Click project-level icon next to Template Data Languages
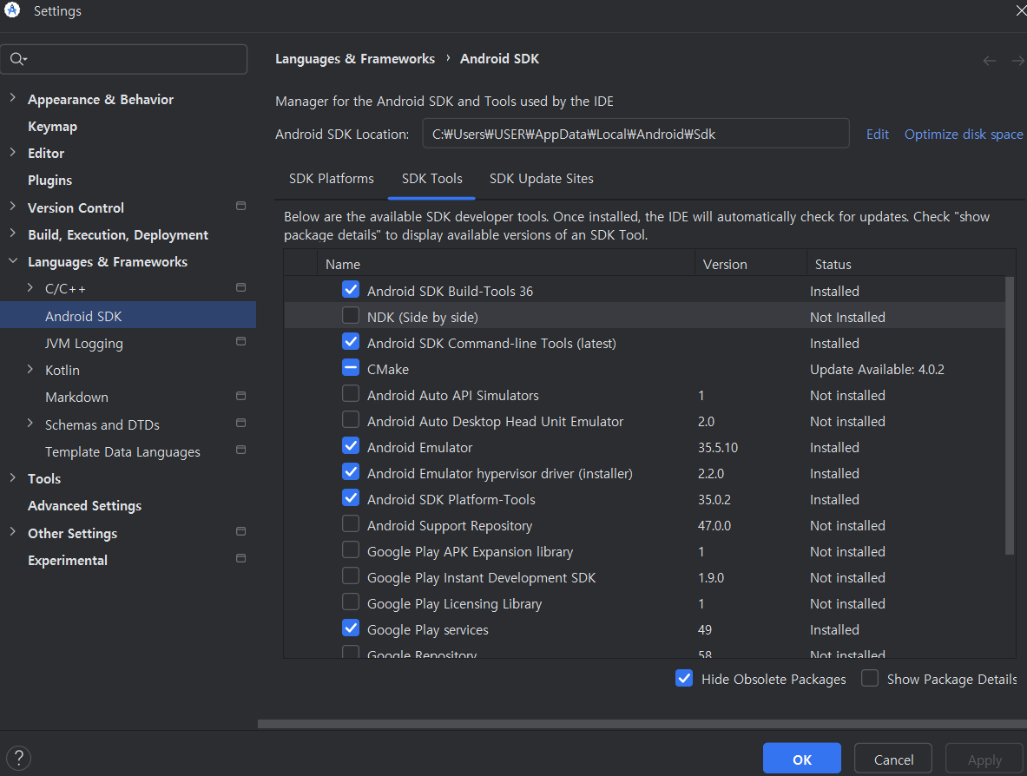1027x776 pixels. tap(241, 450)
